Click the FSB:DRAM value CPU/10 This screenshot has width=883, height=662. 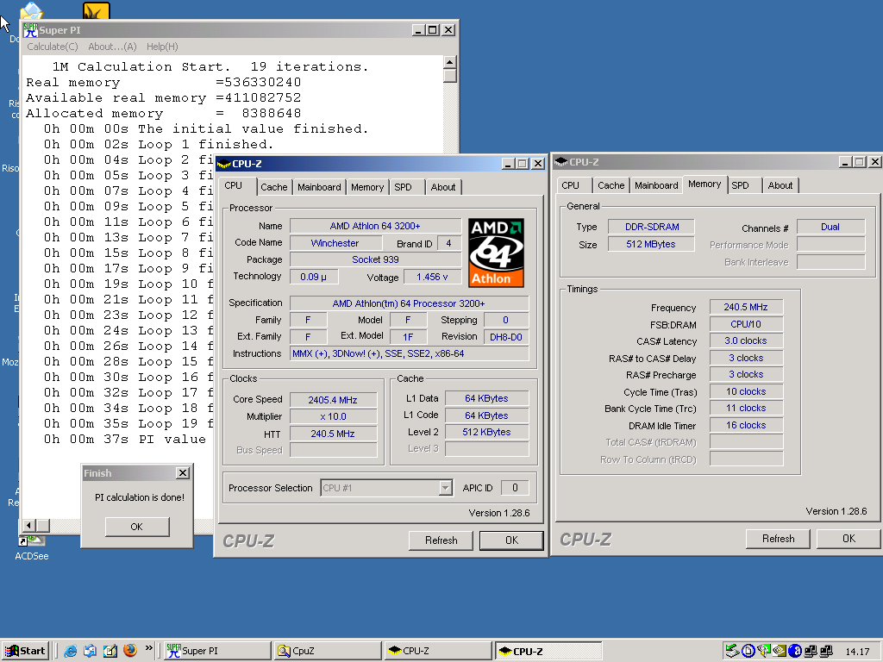(x=746, y=324)
